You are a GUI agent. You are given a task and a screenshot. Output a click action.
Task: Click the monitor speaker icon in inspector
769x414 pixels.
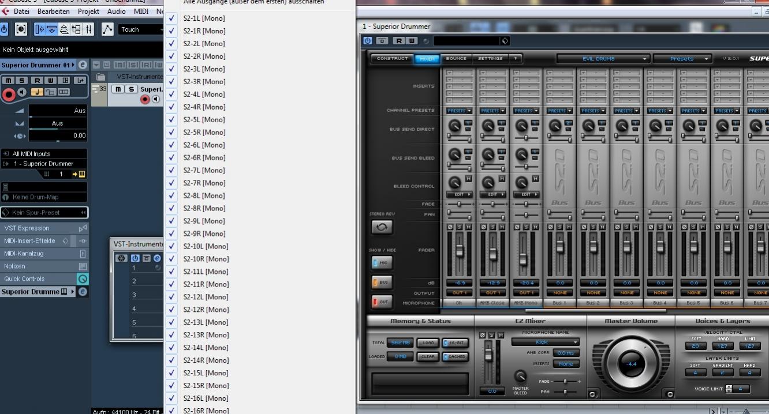tap(22, 92)
